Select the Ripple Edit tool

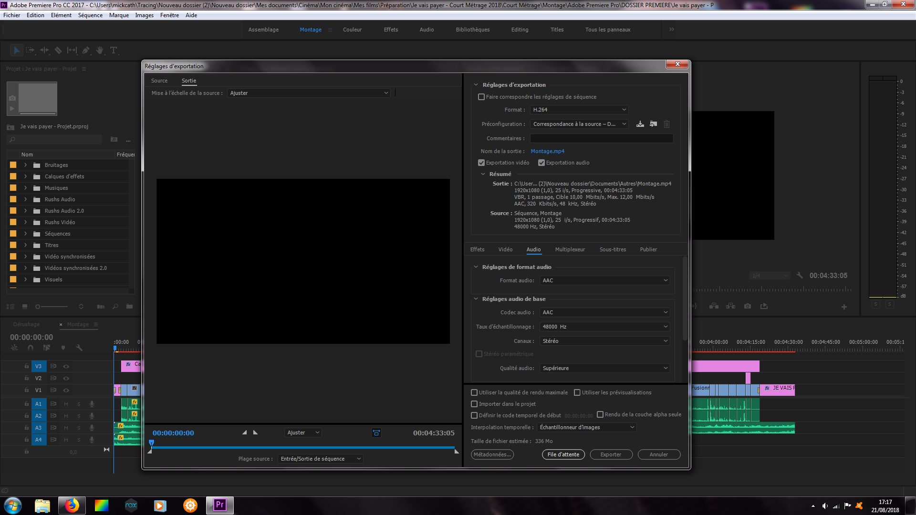click(44, 50)
